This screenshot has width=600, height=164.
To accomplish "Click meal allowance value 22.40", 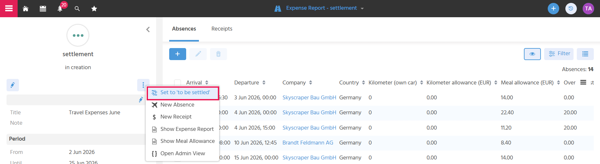I will coord(507,113).
